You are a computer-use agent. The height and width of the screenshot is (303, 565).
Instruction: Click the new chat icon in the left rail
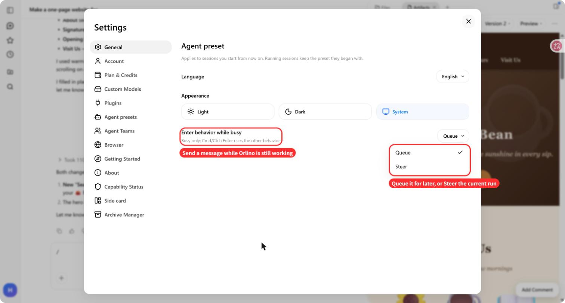(10, 26)
